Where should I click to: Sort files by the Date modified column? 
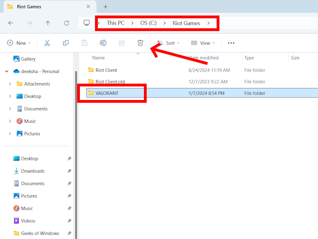click(x=203, y=58)
